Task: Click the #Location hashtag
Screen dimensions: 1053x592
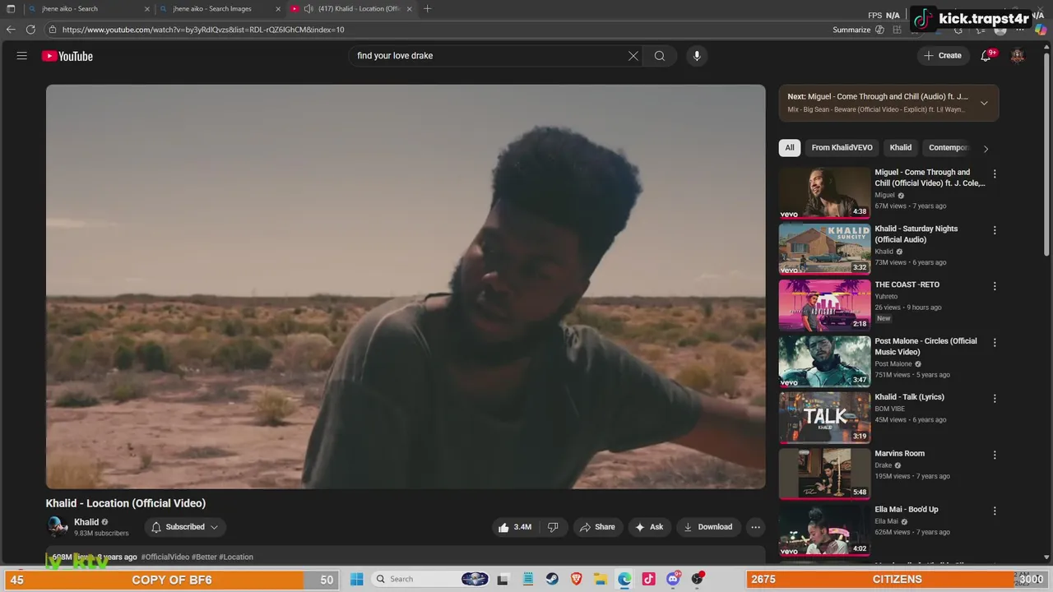Action: (x=236, y=557)
